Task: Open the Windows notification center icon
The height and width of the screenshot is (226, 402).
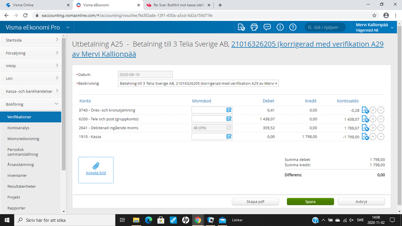Action: tap(392, 220)
